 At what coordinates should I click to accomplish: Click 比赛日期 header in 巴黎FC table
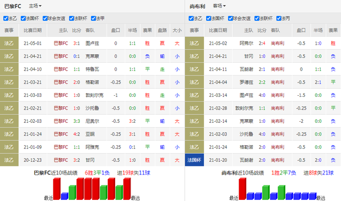pos(33,30)
